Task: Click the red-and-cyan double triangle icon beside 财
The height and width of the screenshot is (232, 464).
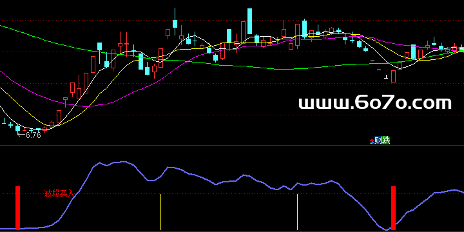Action: (372, 142)
